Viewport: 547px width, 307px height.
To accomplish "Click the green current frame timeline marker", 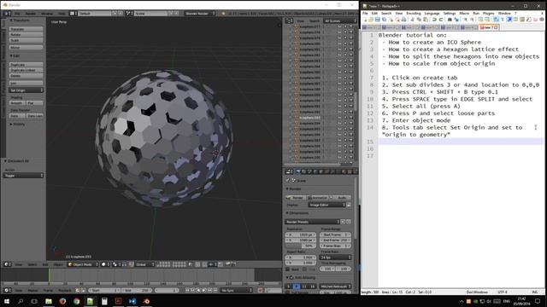I will coord(49,275).
